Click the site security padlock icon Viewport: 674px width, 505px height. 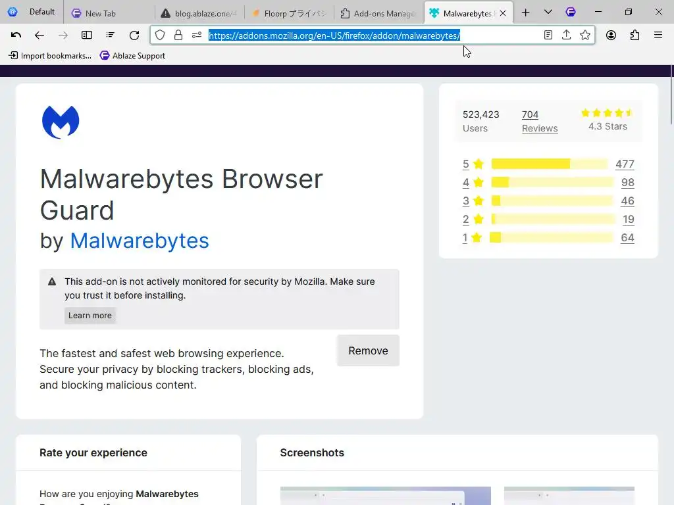coord(178,36)
